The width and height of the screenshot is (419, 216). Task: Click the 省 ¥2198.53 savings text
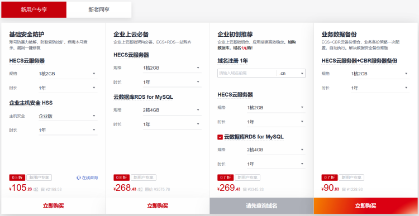point(51,190)
